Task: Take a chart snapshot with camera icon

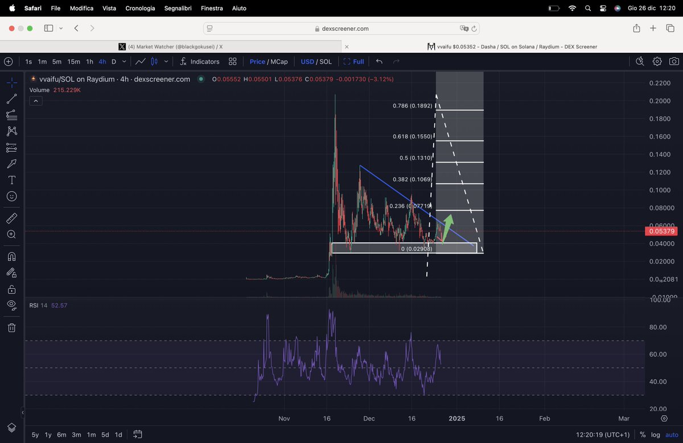Action: 674,61
